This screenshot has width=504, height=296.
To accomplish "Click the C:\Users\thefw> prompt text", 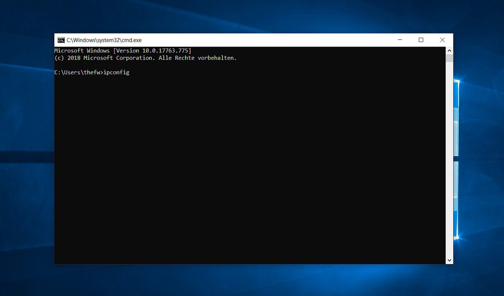I will (x=79, y=73).
